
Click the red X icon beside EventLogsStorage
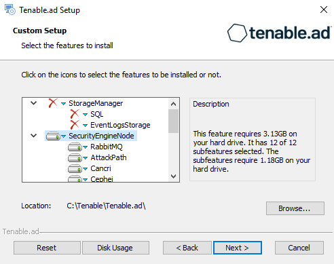click(75, 125)
